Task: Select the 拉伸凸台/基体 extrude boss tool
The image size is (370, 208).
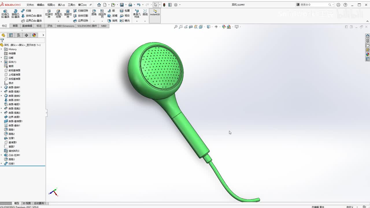Action: (x=5, y=14)
